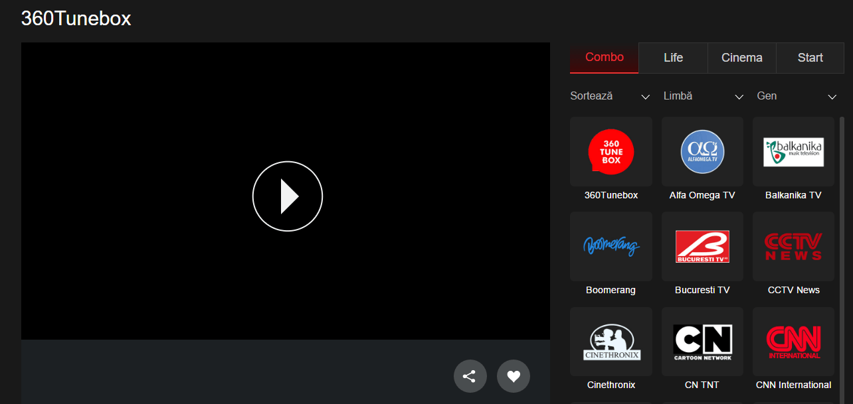Click the 'Alfa Omega TV' channel name
The width and height of the screenshot is (853, 404).
pyautogui.click(x=702, y=195)
